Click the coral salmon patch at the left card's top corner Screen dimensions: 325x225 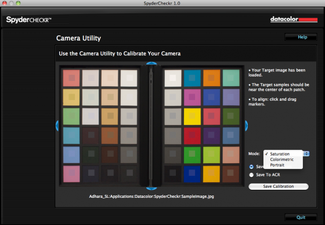point(71,78)
